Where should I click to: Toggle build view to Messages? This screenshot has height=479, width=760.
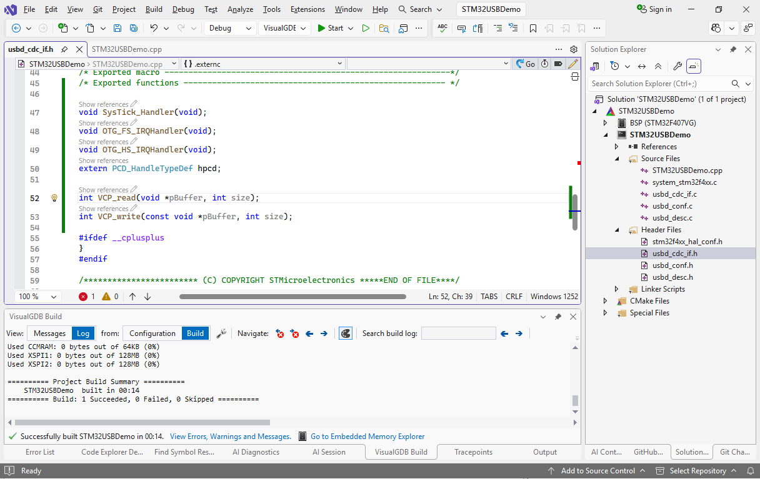(49, 333)
